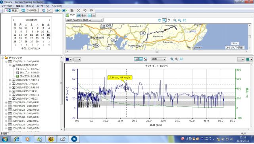Click the activity icon for 2010/09/18 5:57:27

(x=14, y=65)
